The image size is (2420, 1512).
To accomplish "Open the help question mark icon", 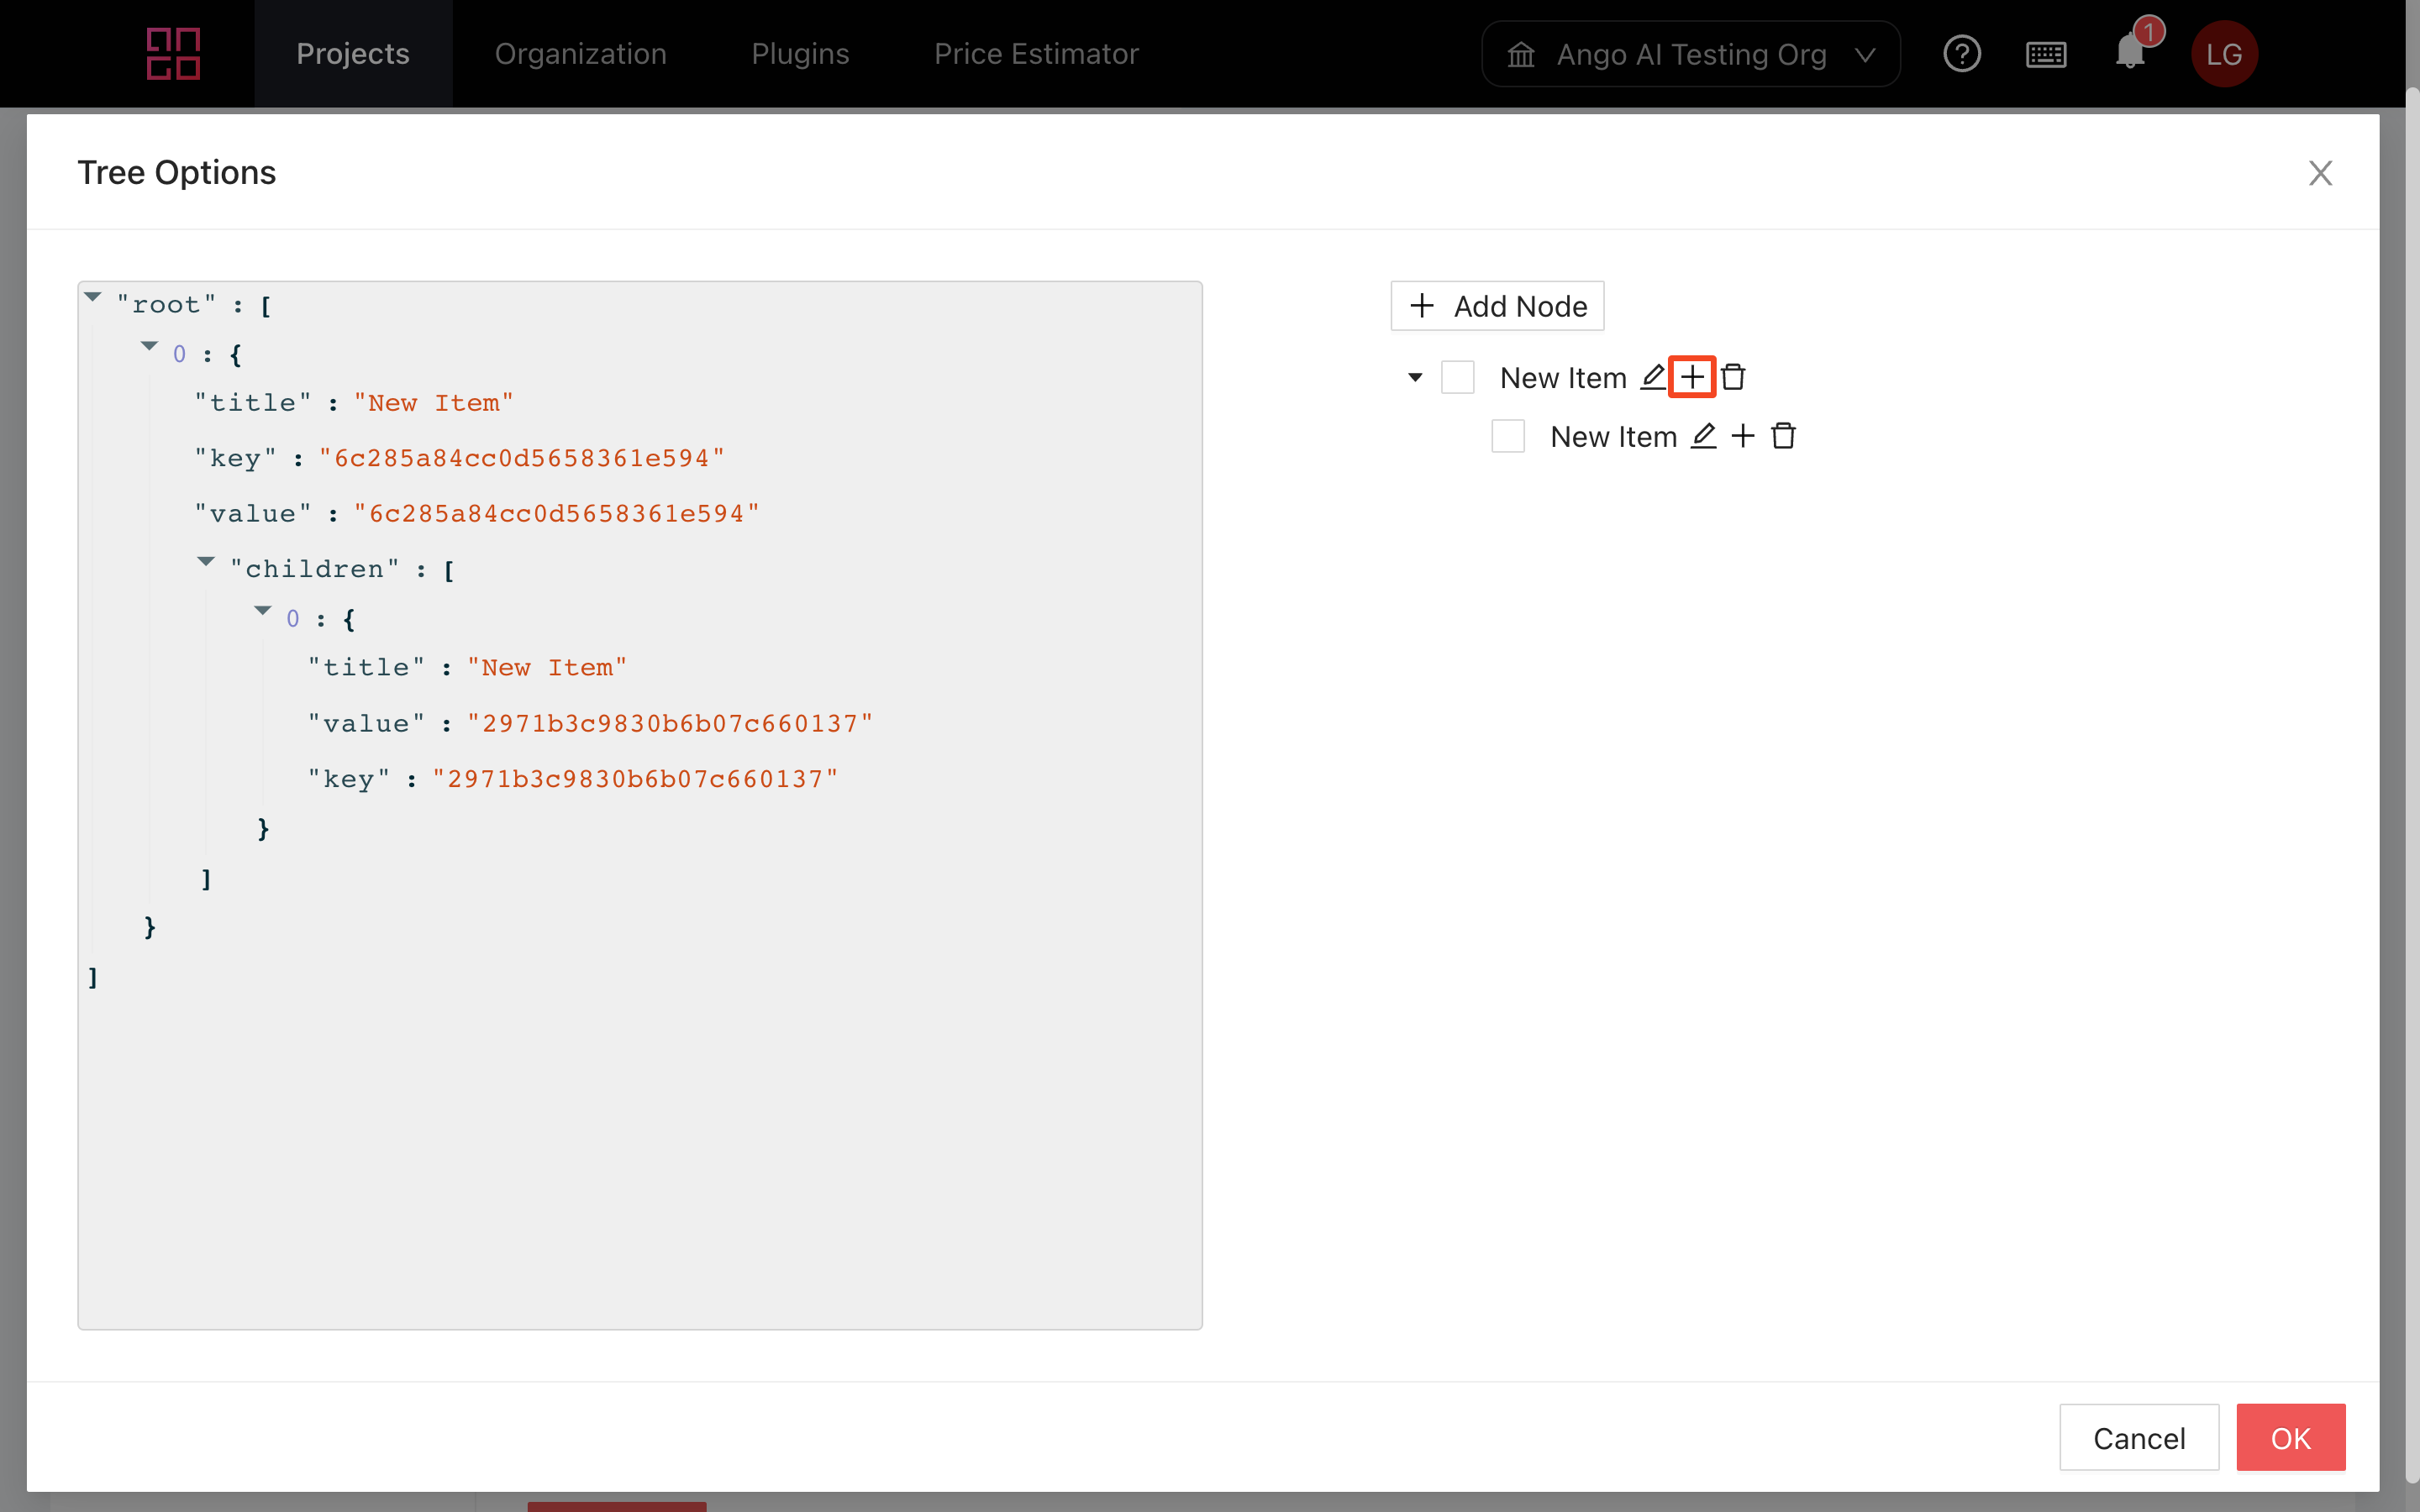I will pyautogui.click(x=1962, y=54).
